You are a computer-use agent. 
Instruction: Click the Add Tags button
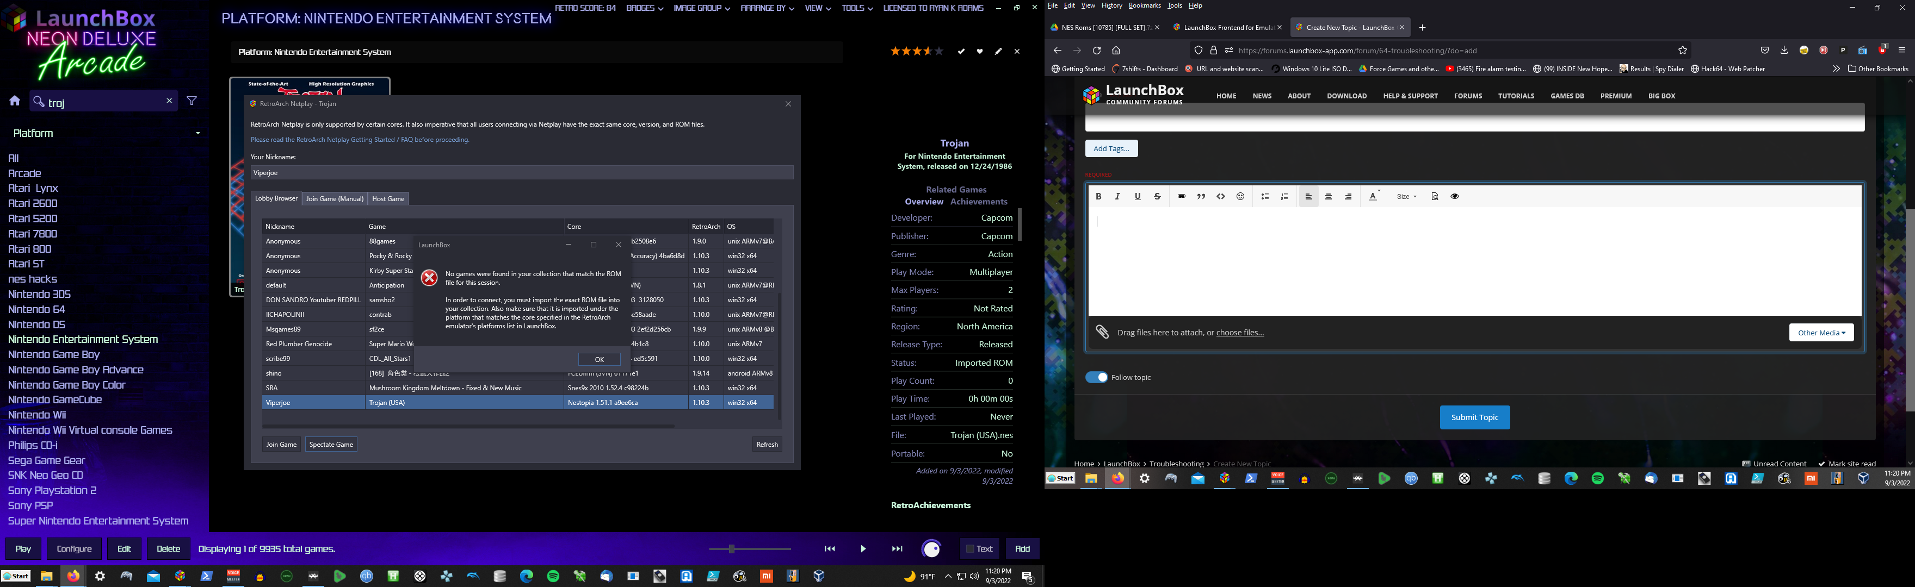[x=1111, y=148]
